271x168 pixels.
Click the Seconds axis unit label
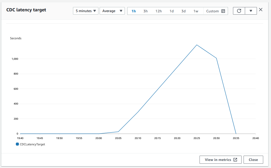click(16, 38)
